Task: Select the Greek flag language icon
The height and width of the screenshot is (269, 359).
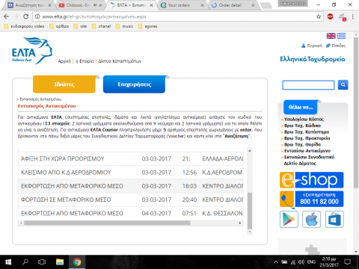Action: (x=341, y=36)
